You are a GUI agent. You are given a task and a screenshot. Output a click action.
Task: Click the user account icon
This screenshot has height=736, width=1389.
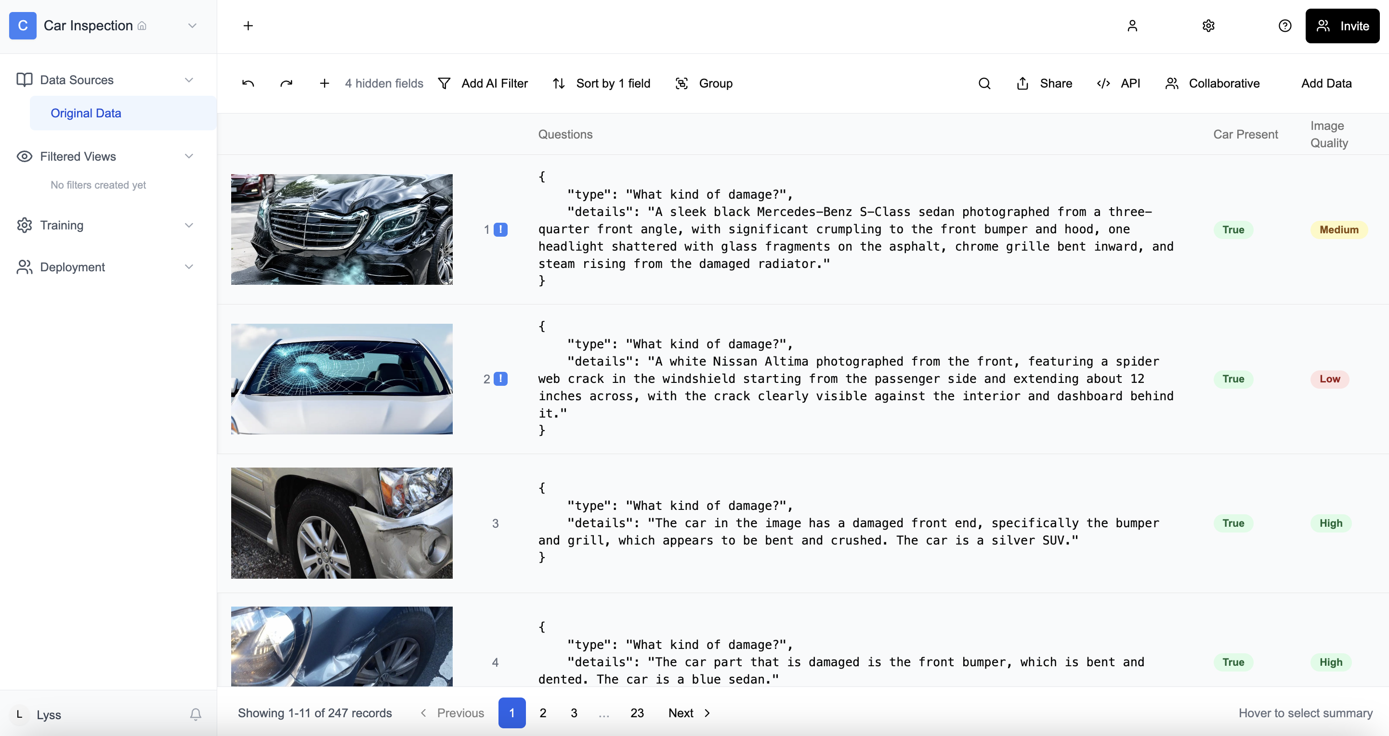point(1132,25)
